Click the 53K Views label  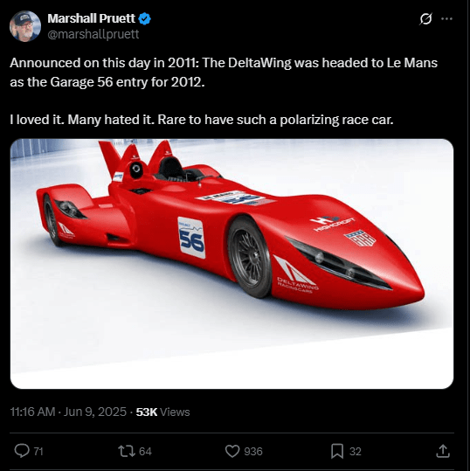click(x=162, y=412)
